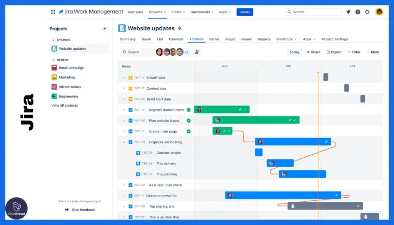
Task: Toggle the checkbox for This is an item that
Action: (x=130, y=217)
